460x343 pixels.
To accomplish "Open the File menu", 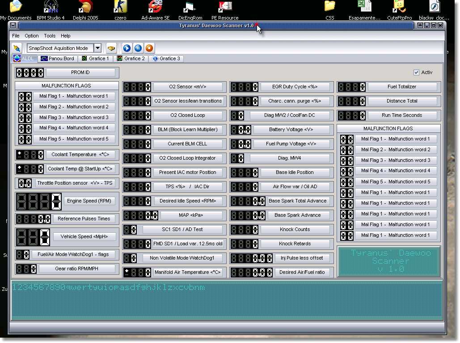I will pyautogui.click(x=16, y=36).
